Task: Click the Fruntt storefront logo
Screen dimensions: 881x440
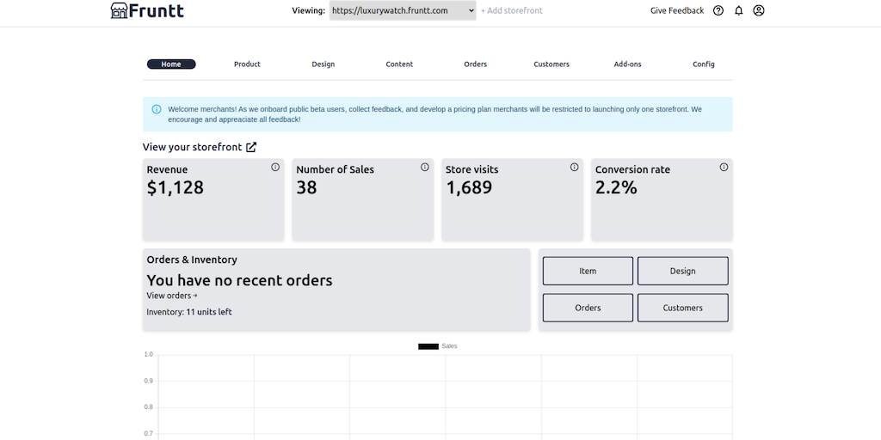Action: pos(147,11)
